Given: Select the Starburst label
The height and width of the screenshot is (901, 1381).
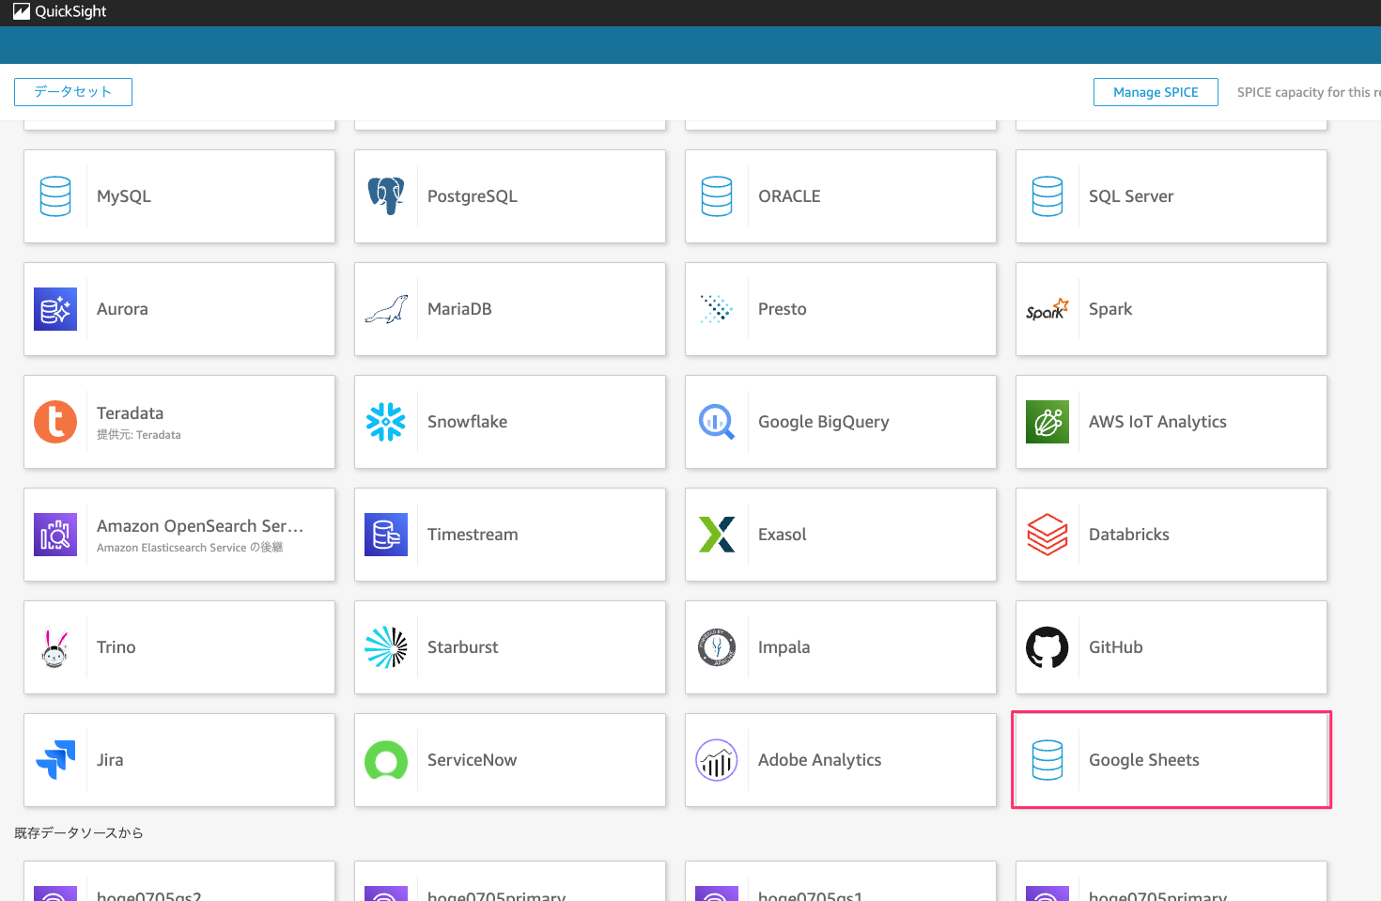Looking at the screenshot, I should click(x=463, y=647).
